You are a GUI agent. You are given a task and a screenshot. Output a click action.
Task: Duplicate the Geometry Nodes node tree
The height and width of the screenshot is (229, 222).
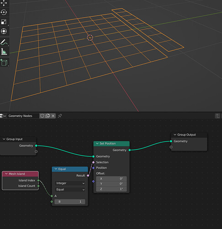click(x=48, y=116)
